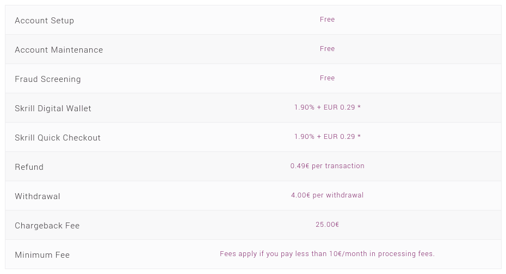
Task: Click the Withdrawal row label
Action: tap(38, 196)
